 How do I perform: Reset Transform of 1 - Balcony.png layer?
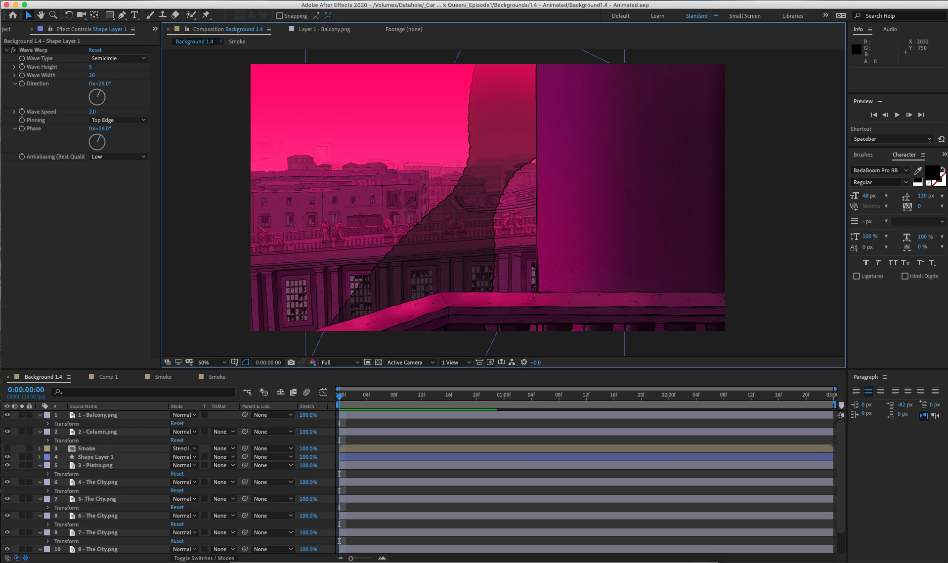pos(177,423)
